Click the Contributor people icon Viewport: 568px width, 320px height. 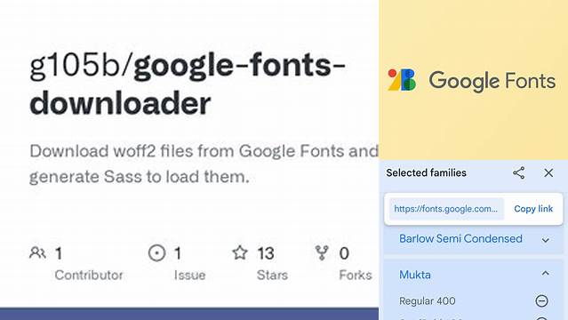coord(37,252)
